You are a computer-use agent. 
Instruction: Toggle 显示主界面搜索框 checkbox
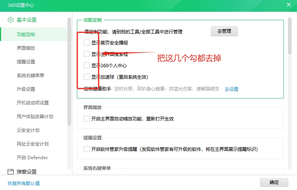point(87,54)
